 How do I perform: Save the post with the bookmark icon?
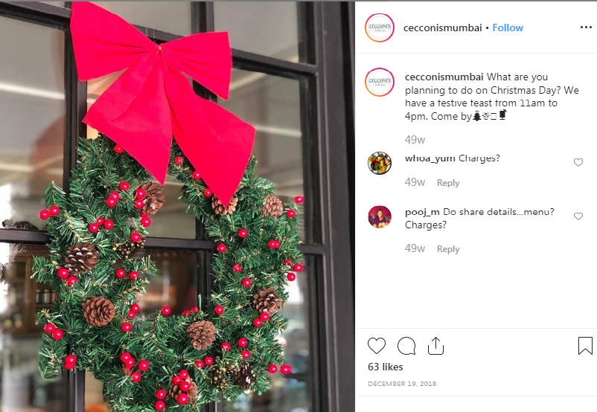pyautogui.click(x=585, y=345)
